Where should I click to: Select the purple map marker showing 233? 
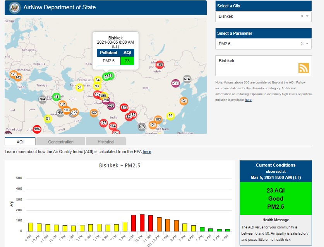pyautogui.click(x=175, y=83)
